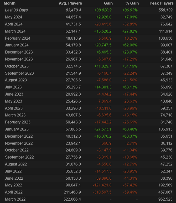Select the July 2023 month cell
This screenshot has height=203, width=176.
pos(13,87)
